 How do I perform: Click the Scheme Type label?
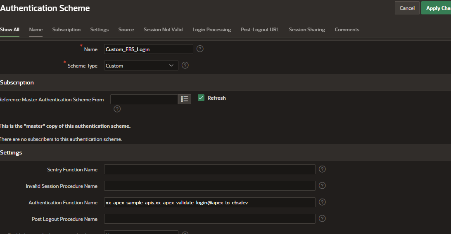pyautogui.click(x=82, y=66)
